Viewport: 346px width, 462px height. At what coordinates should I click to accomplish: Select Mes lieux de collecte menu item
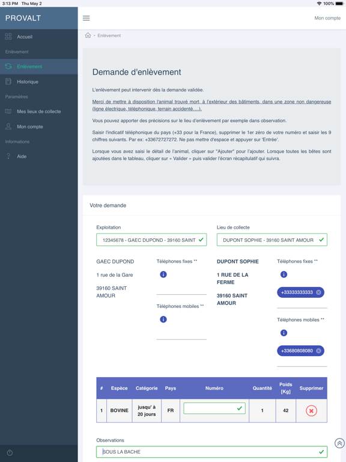pos(39,111)
